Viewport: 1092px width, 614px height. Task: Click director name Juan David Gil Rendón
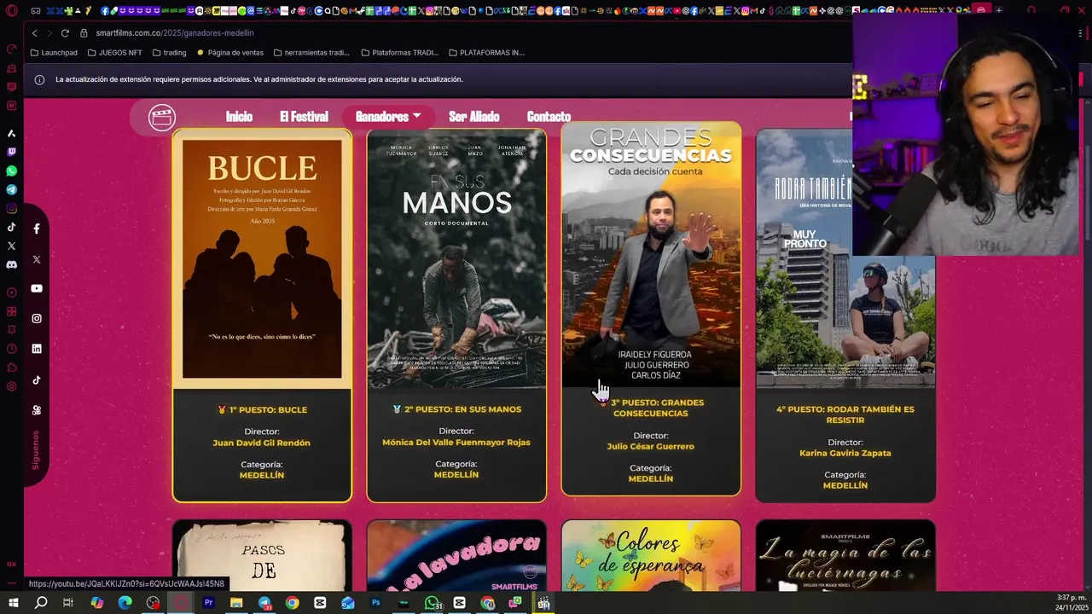point(262,443)
